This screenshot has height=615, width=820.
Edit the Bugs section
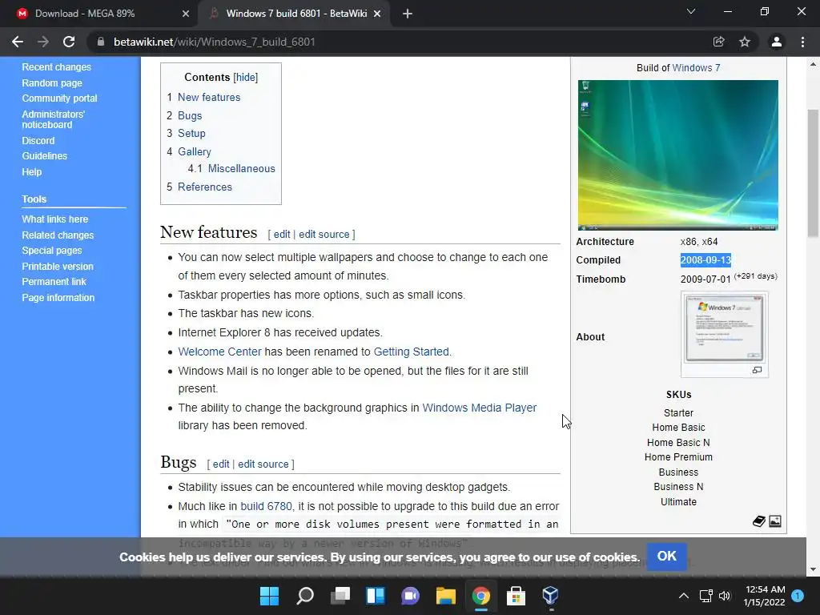tap(221, 464)
